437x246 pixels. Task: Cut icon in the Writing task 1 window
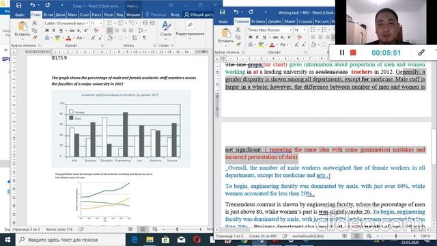[x=238, y=29]
